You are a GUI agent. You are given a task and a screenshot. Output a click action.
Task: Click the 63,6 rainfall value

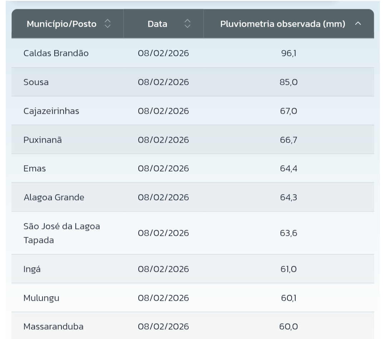[289, 233]
